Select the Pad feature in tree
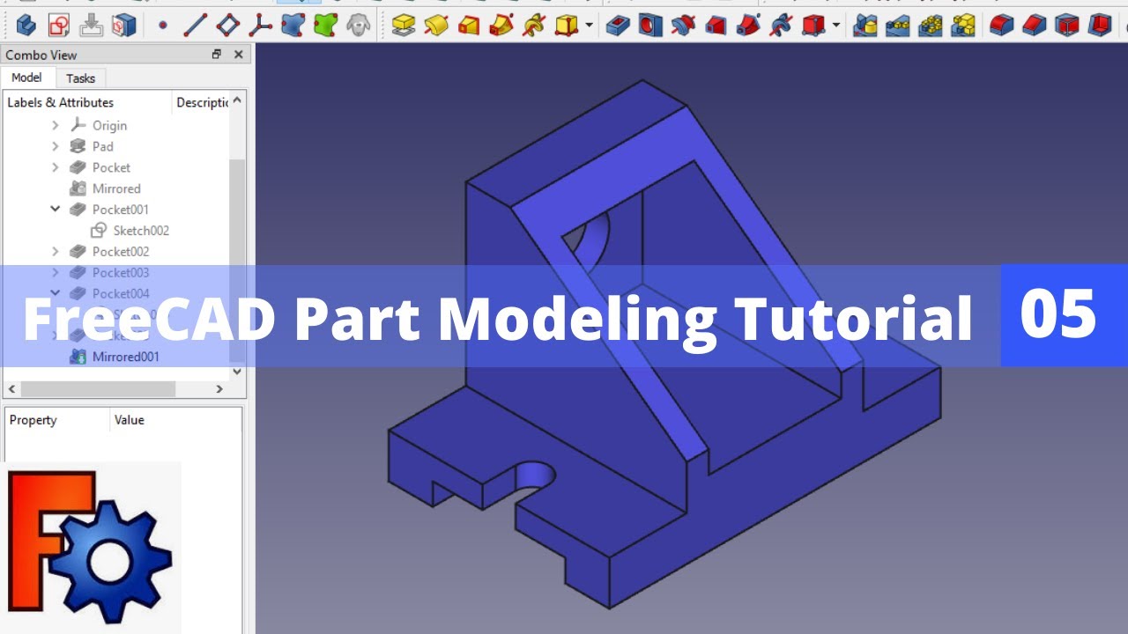This screenshot has height=634, width=1128. [102, 147]
